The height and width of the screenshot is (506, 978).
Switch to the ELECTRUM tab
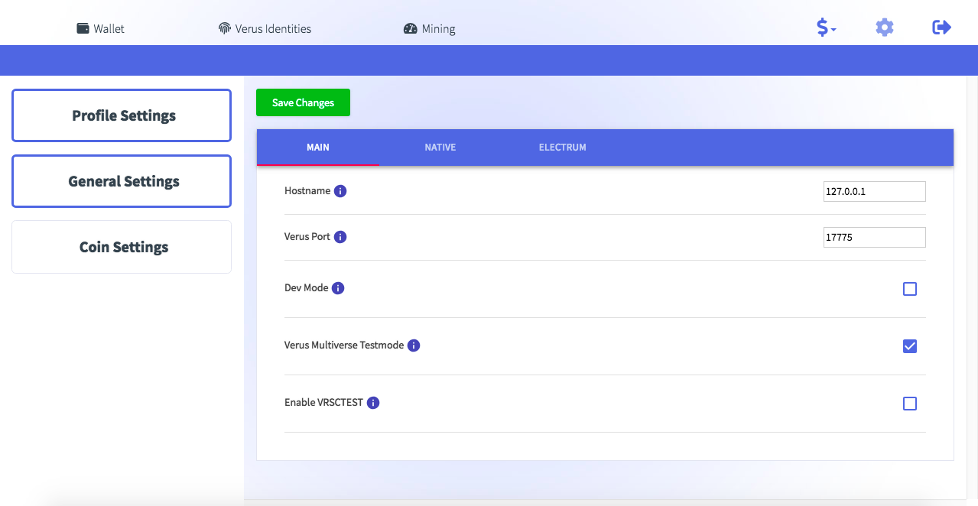tap(563, 147)
